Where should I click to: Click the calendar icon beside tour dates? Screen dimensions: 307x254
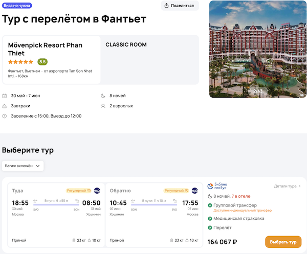tap(5, 96)
